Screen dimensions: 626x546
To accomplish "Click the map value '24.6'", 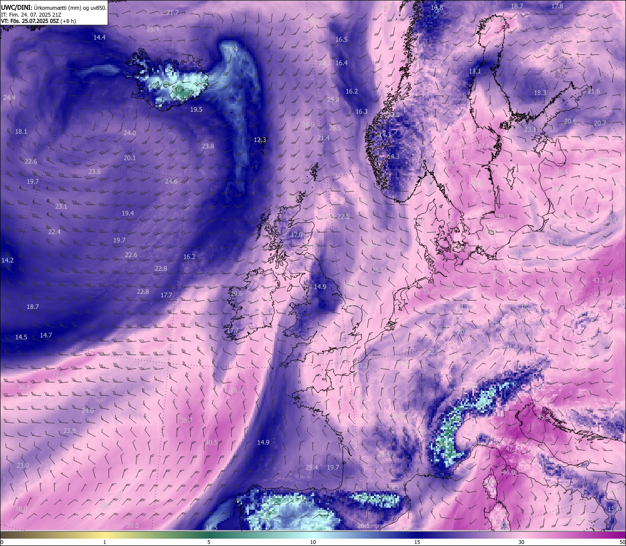I will 171,182.
